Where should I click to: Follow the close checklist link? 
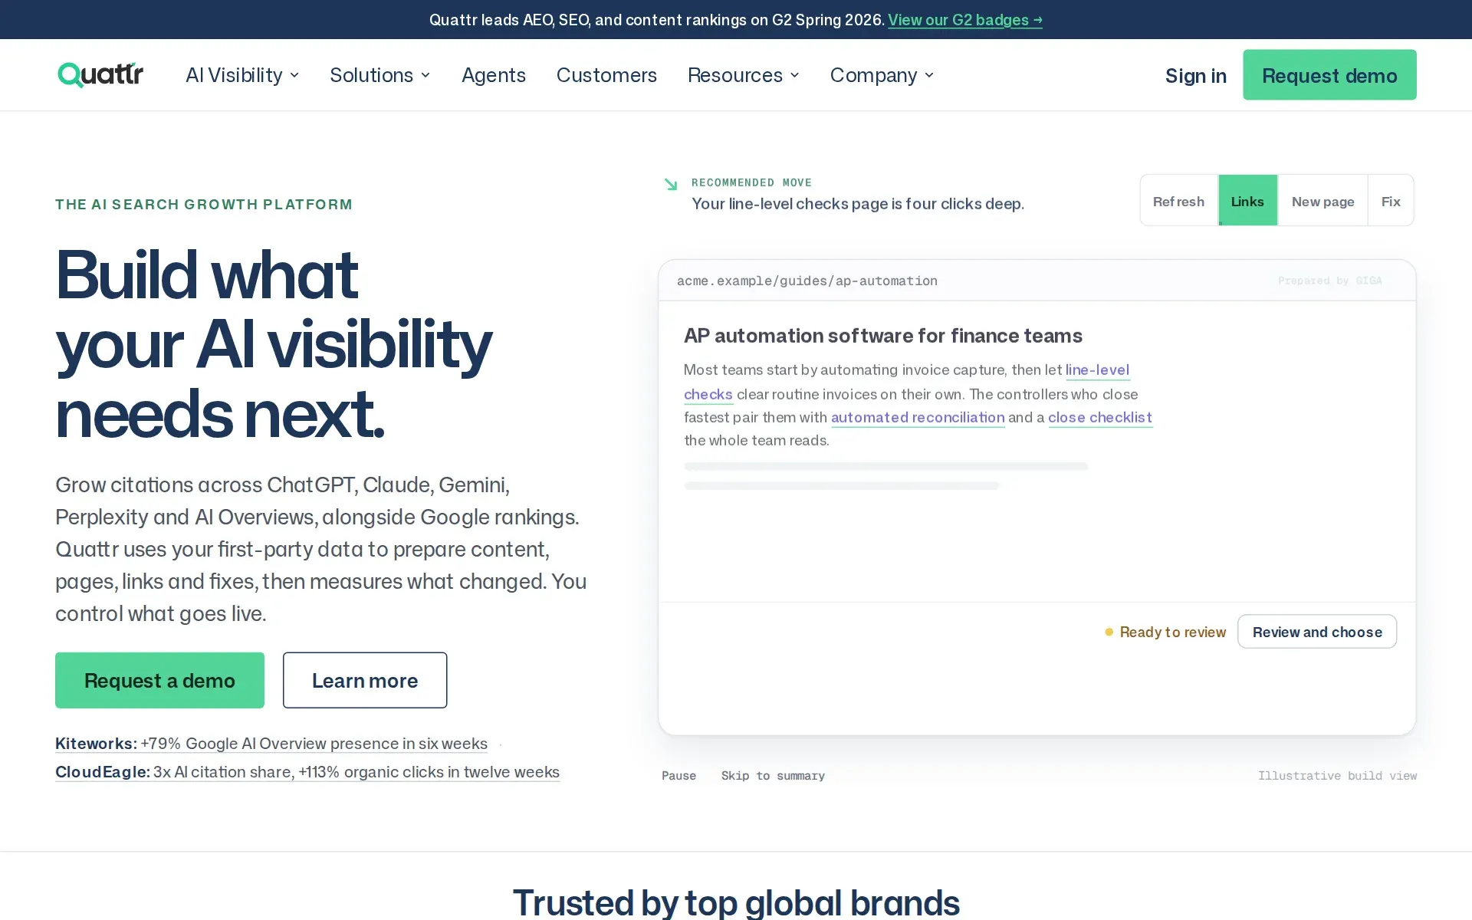pyautogui.click(x=1100, y=417)
